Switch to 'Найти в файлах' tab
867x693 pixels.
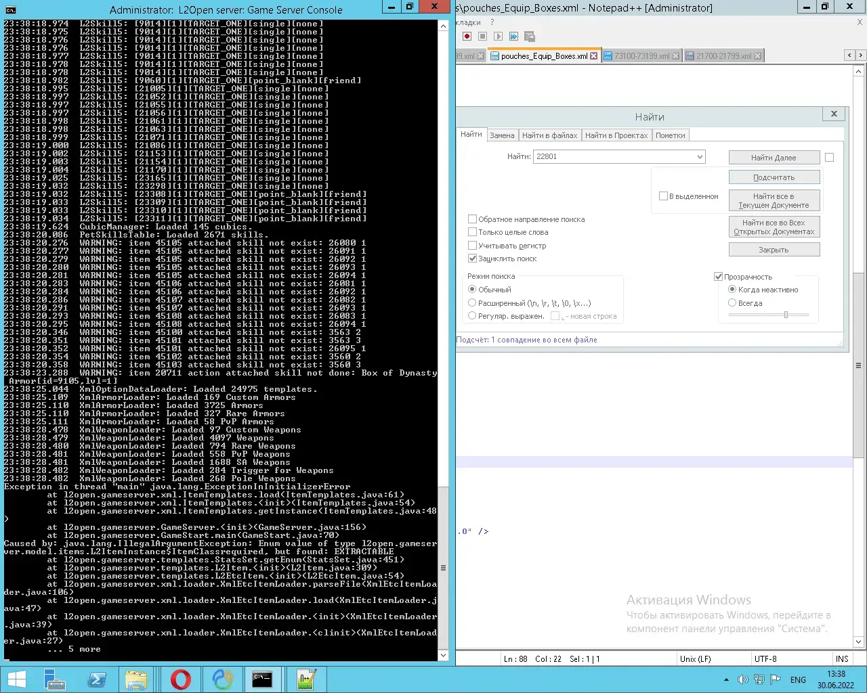550,135
